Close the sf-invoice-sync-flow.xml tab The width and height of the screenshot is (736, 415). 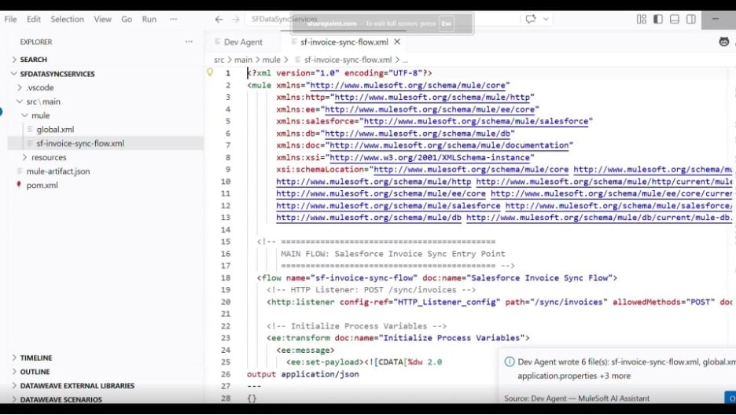click(397, 42)
